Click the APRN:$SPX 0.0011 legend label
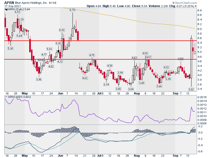The width and height of the screenshot is (211, 158). tap(19, 97)
